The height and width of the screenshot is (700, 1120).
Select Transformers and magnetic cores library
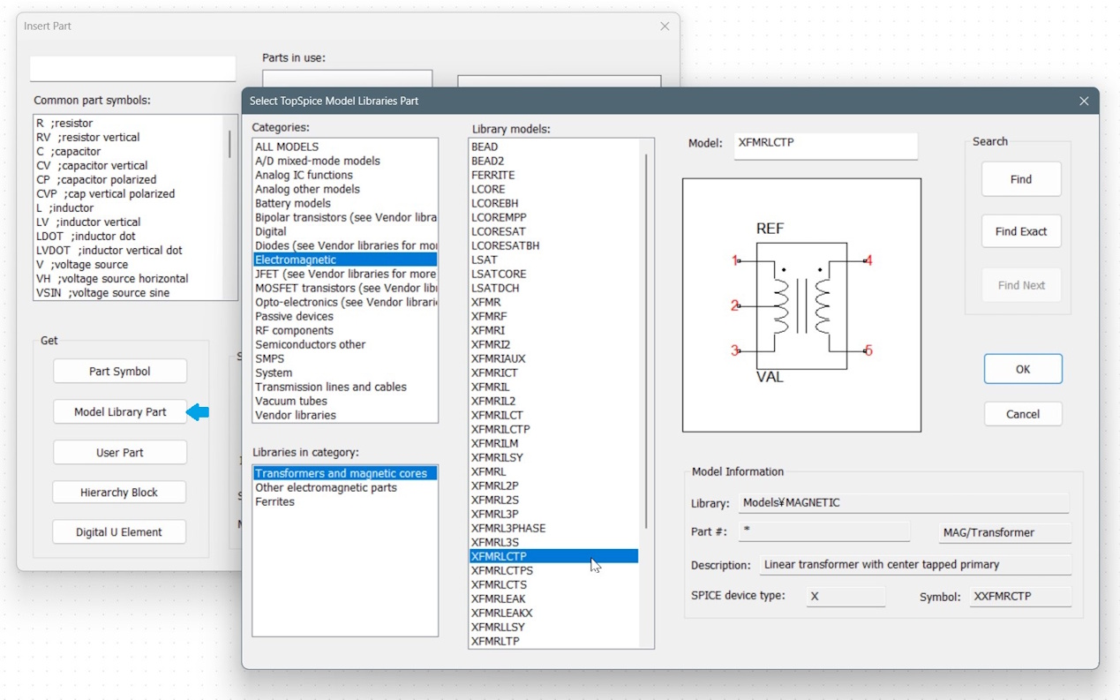(x=345, y=473)
